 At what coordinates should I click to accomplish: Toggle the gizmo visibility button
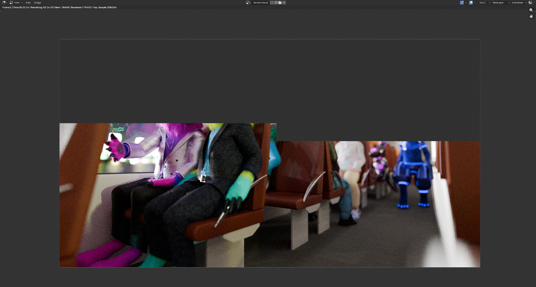click(462, 3)
